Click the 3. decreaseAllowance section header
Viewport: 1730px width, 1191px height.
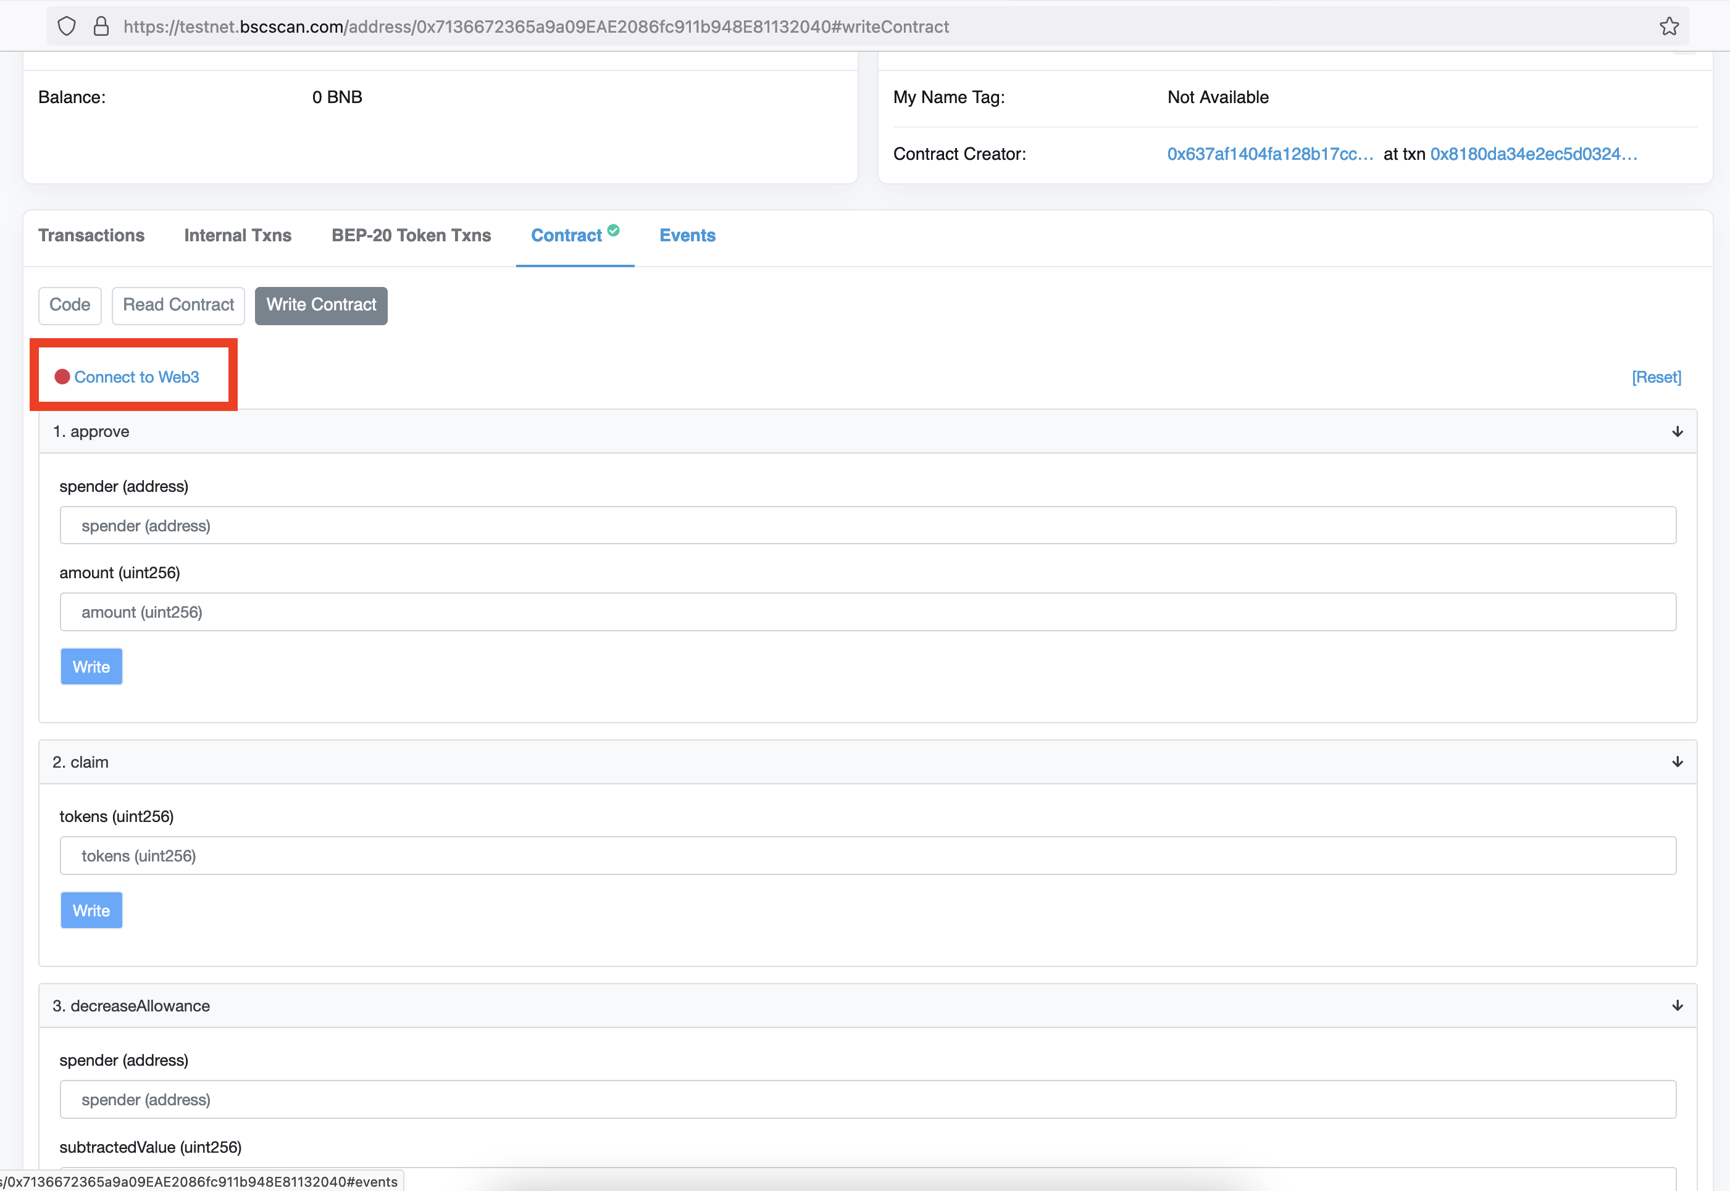867,1006
